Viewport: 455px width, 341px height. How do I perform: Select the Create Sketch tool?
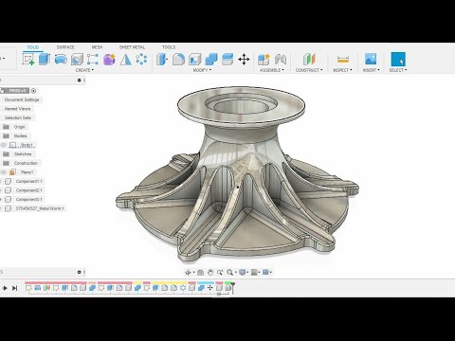(28, 59)
